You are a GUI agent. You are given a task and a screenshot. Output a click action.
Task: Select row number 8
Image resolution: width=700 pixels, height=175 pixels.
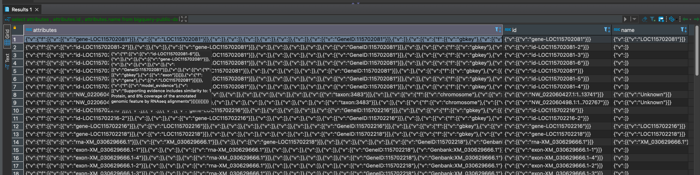click(x=17, y=94)
